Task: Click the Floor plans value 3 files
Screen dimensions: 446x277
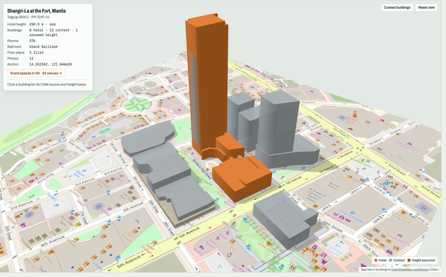Action: [36, 53]
